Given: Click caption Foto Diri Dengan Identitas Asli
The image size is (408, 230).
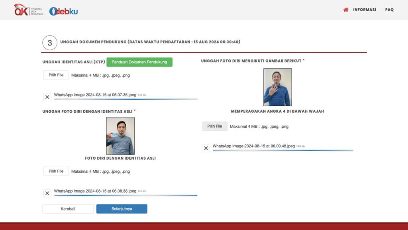Looking at the screenshot, I should (120, 158).
